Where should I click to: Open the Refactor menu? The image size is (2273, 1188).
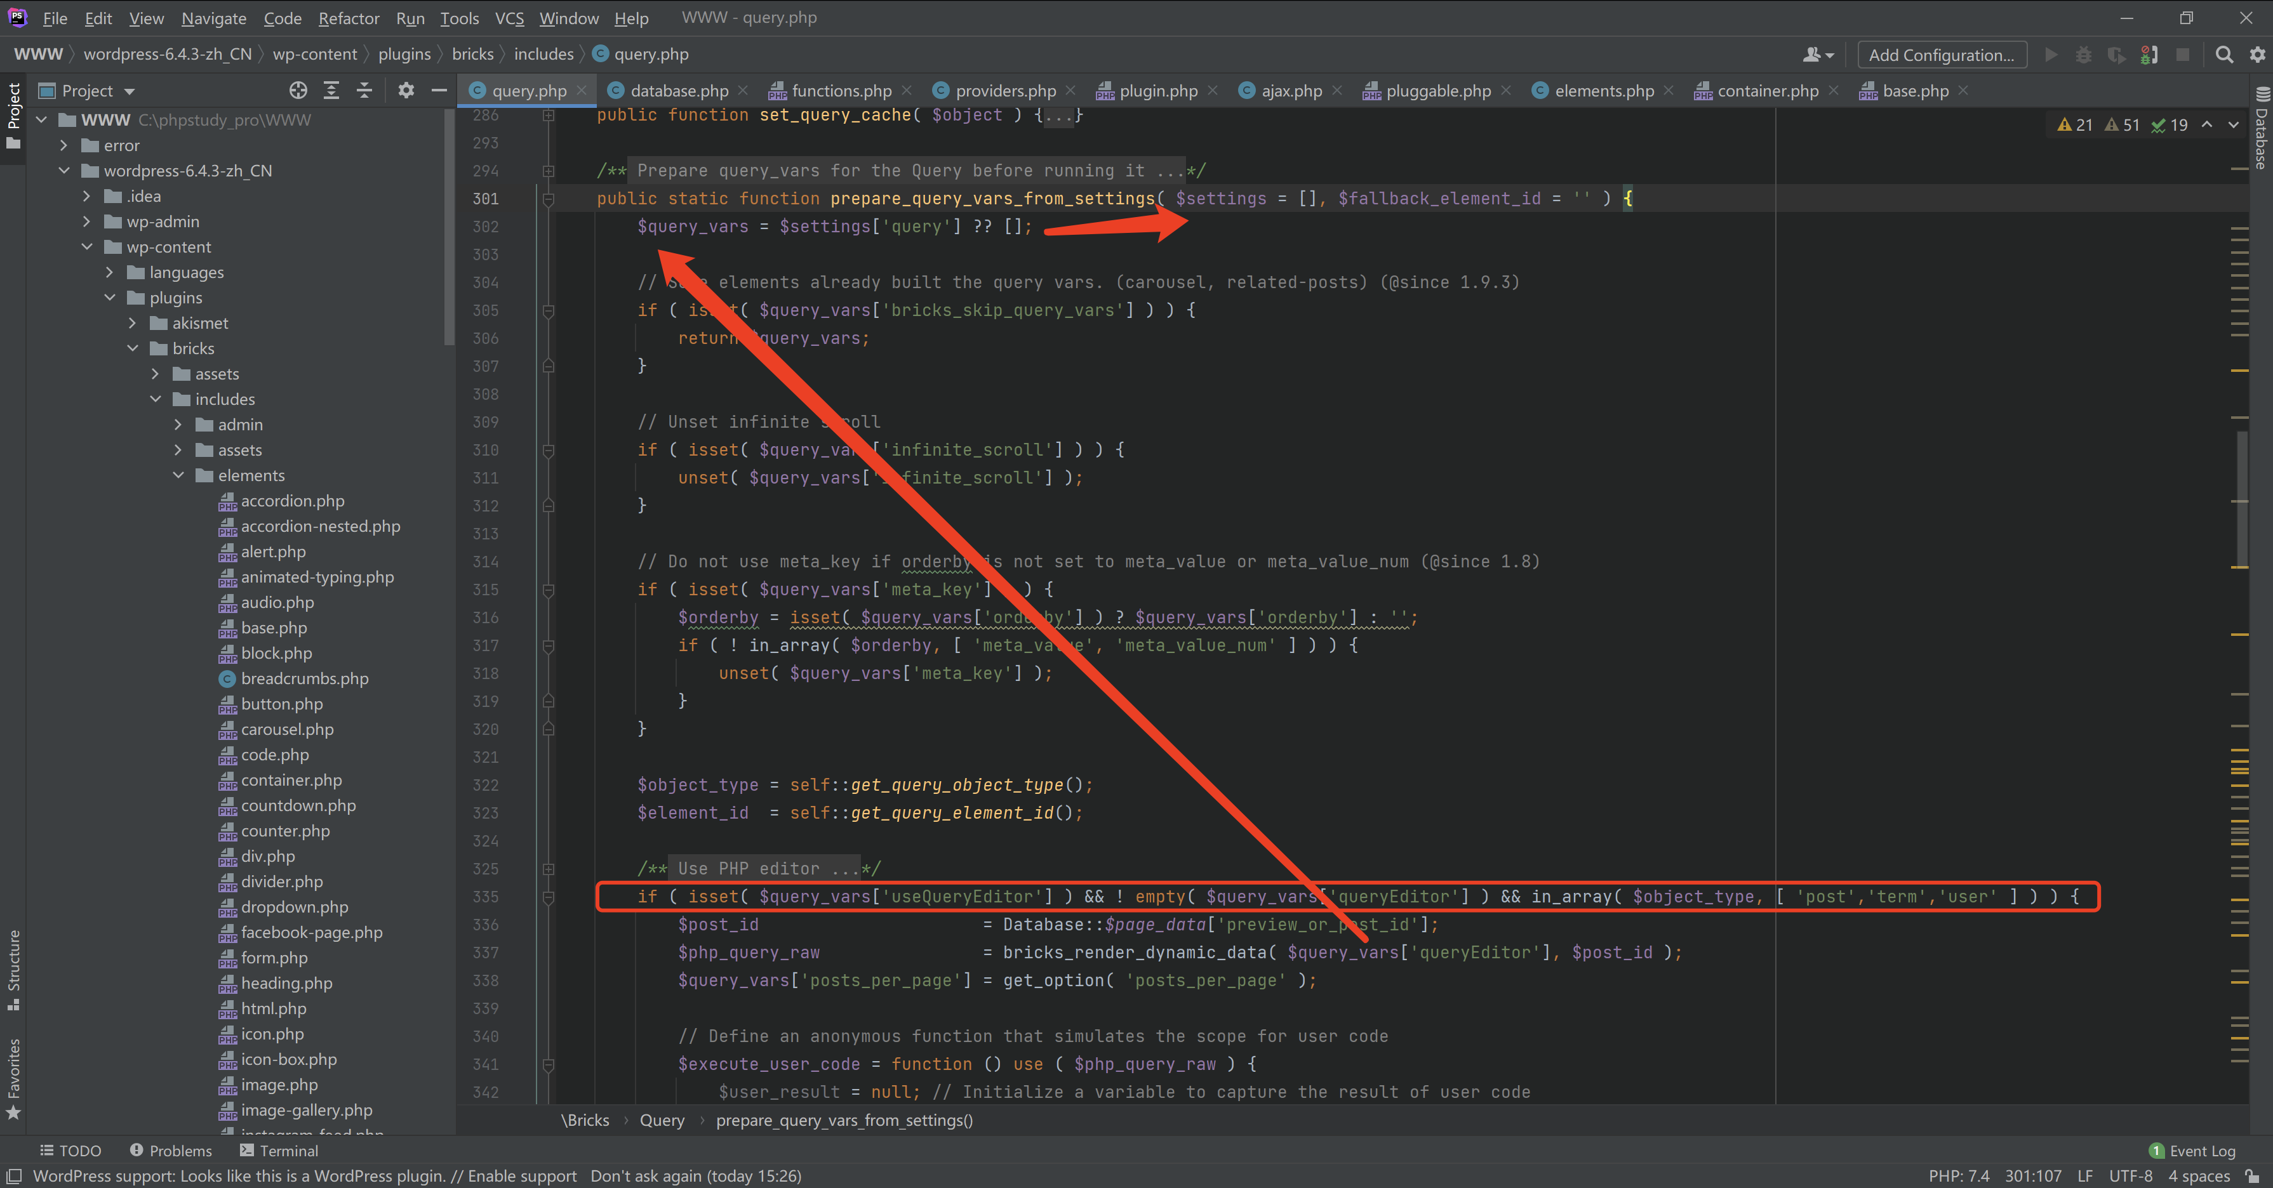click(349, 18)
